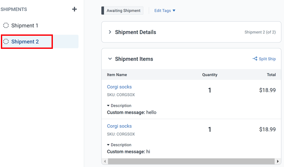284x167 pixels.
Task: Click the Total column header
Action: pyautogui.click(x=271, y=75)
